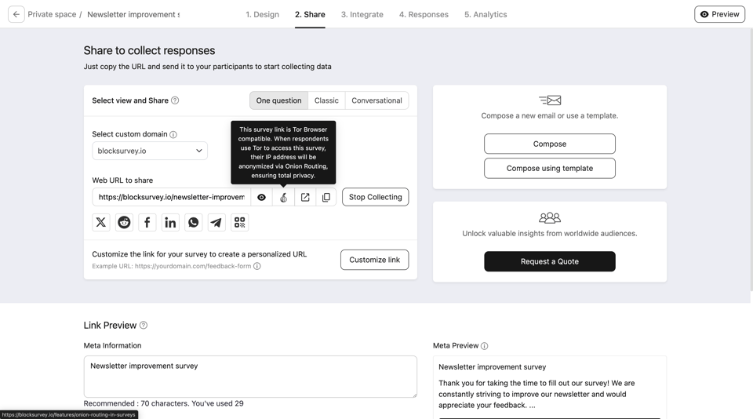Viewport: 753px width, 419px height.
Task: Share survey via Telegram
Action: pyautogui.click(x=216, y=223)
